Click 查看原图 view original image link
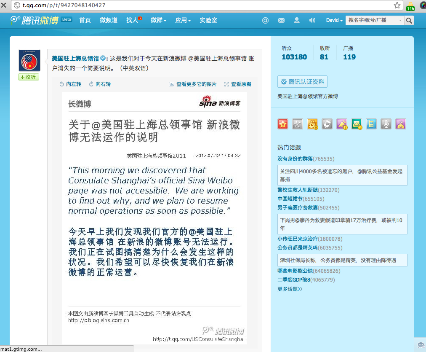This screenshot has width=426, height=352. 238,84
